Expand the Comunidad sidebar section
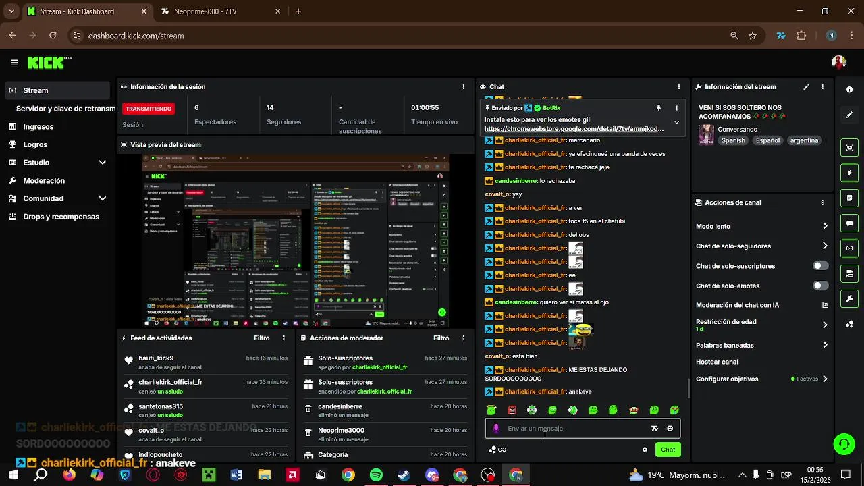864x486 pixels. coord(103,198)
